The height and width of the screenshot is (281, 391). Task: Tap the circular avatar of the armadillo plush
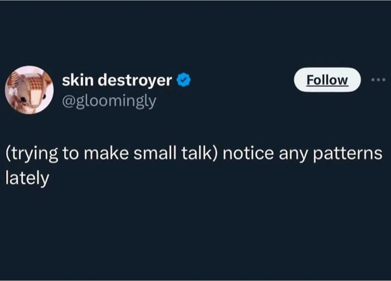(30, 90)
